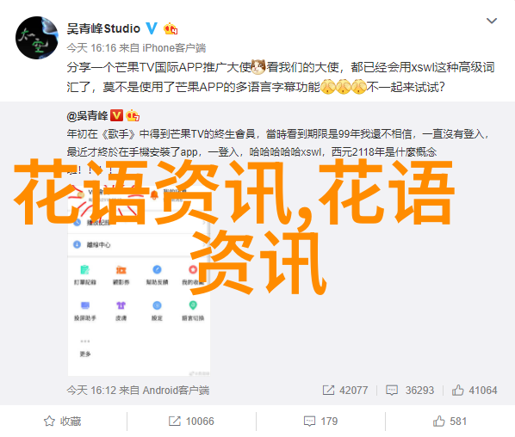Open the post options chevron dropdown
Viewport: 515px width, 437px height.
492,21
